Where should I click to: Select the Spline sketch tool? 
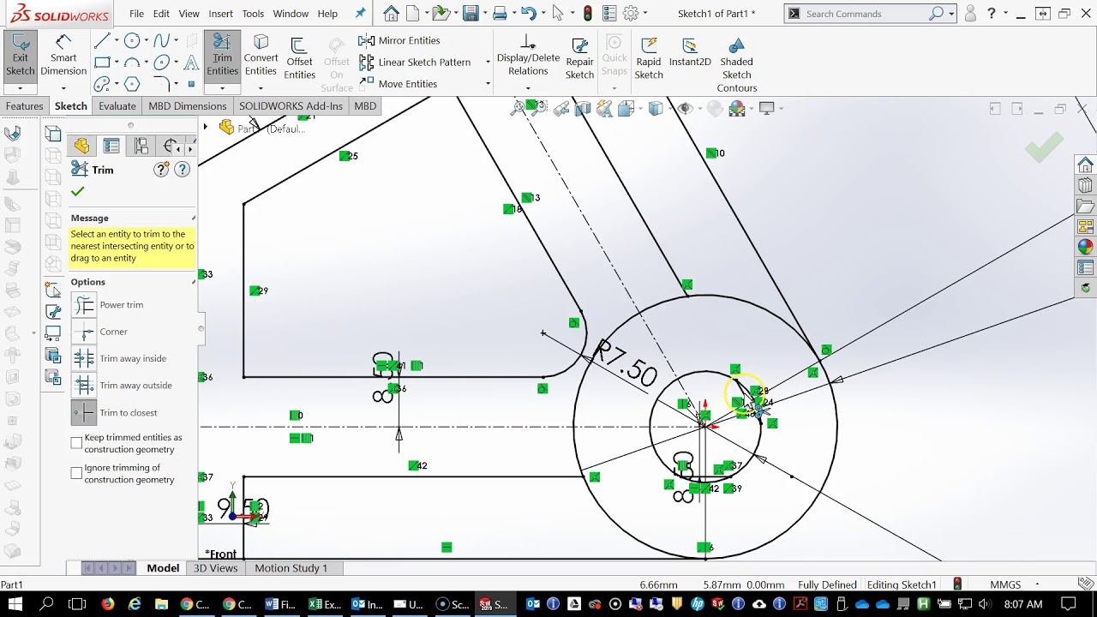162,41
